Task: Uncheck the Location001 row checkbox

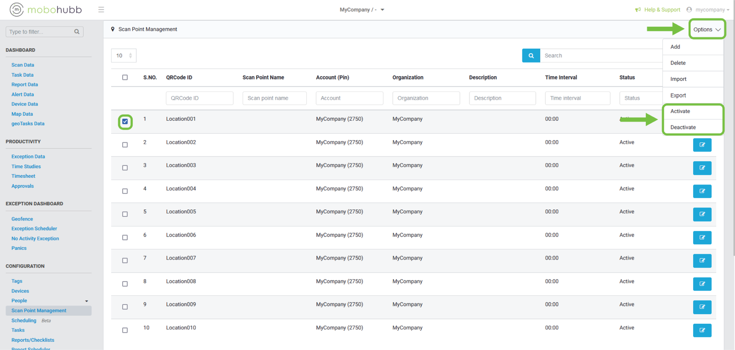Action: (x=125, y=122)
